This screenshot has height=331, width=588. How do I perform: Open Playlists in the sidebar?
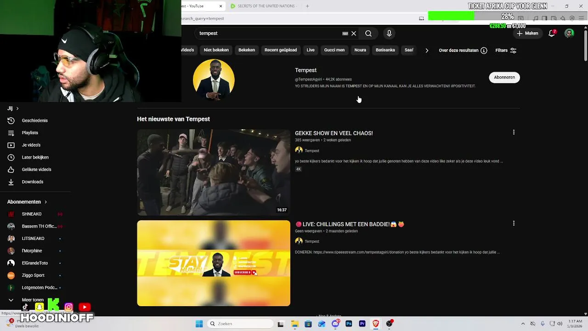tap(30, 133)
